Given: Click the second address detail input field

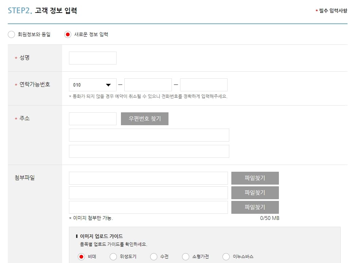Looking at the screenshot, I should click(x=148, y=151).
